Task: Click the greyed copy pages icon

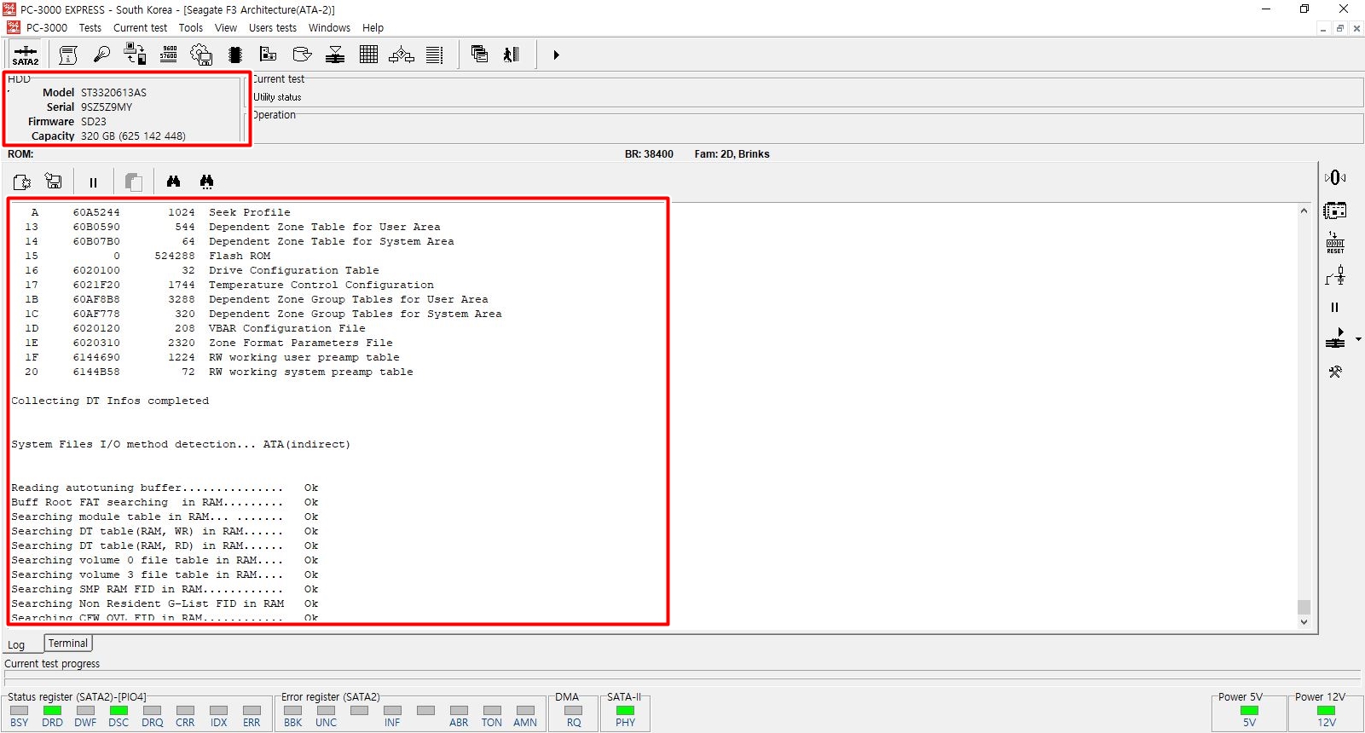Action: (133, 182)
